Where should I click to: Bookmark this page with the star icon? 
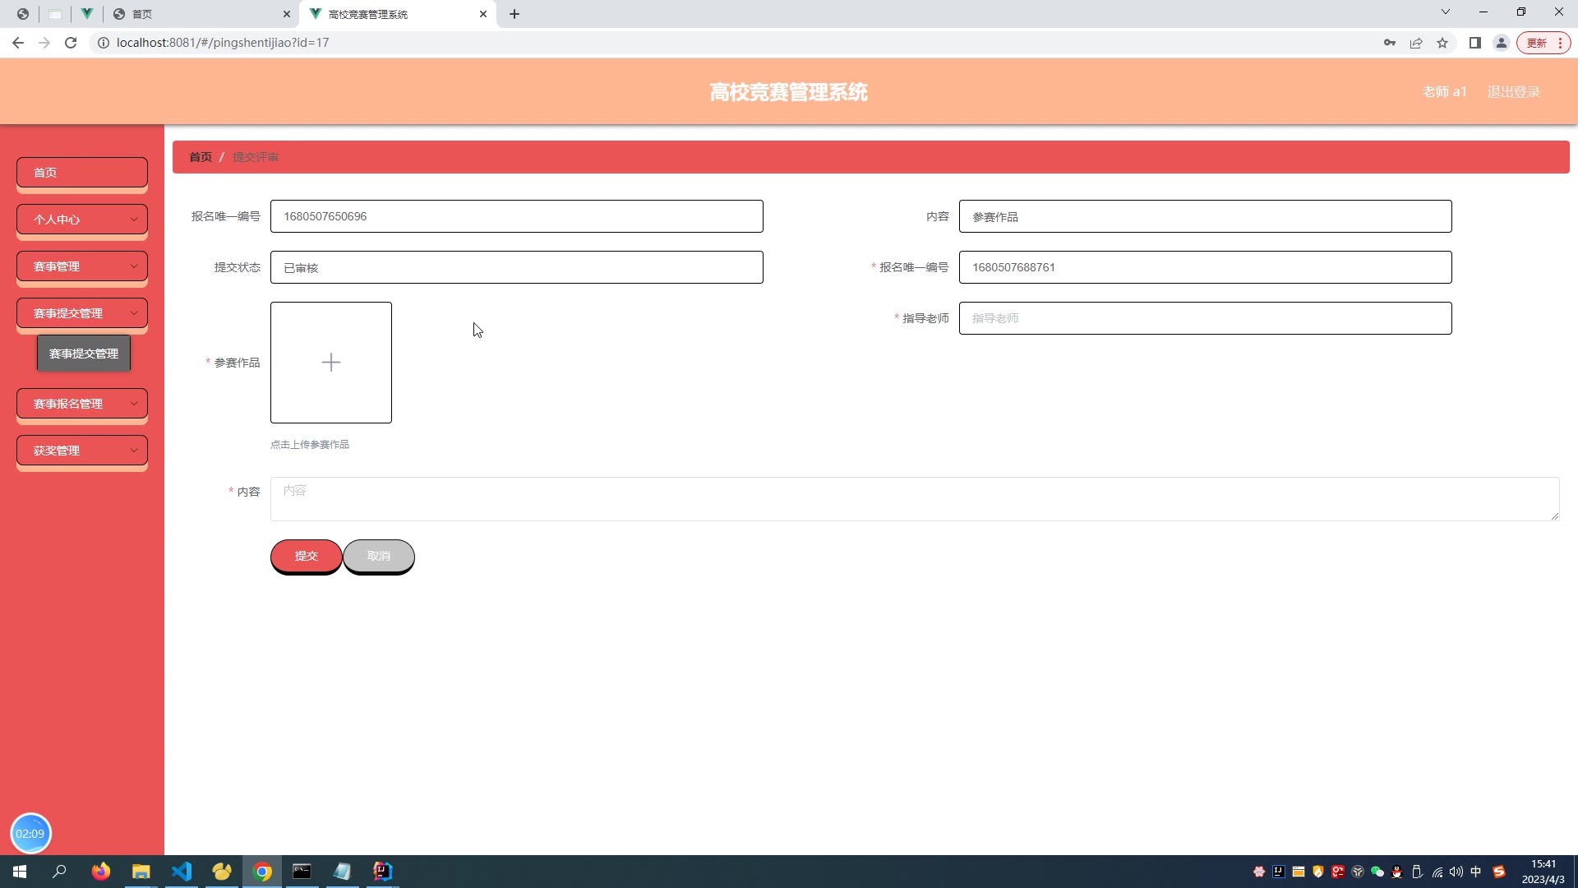[x=1442, y=43]
